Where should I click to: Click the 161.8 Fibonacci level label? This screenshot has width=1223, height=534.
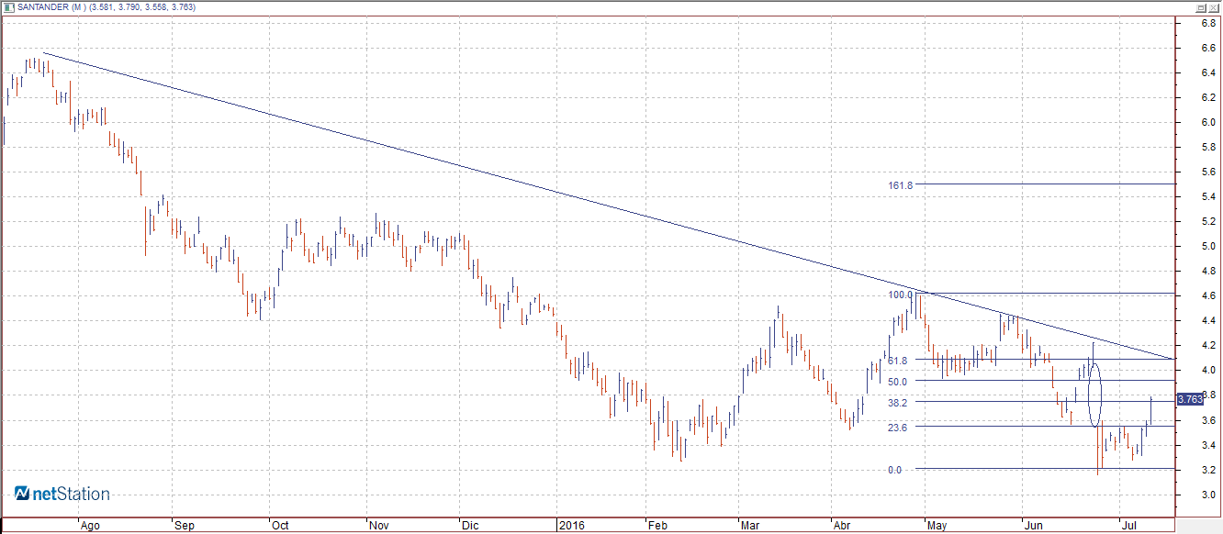point(900,185)
